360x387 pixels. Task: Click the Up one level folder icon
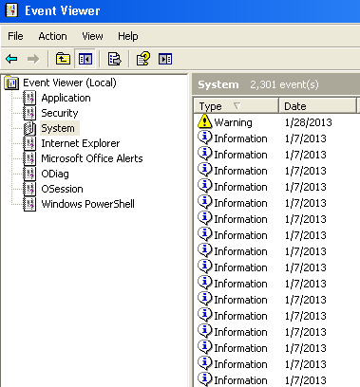click(63, 59)
